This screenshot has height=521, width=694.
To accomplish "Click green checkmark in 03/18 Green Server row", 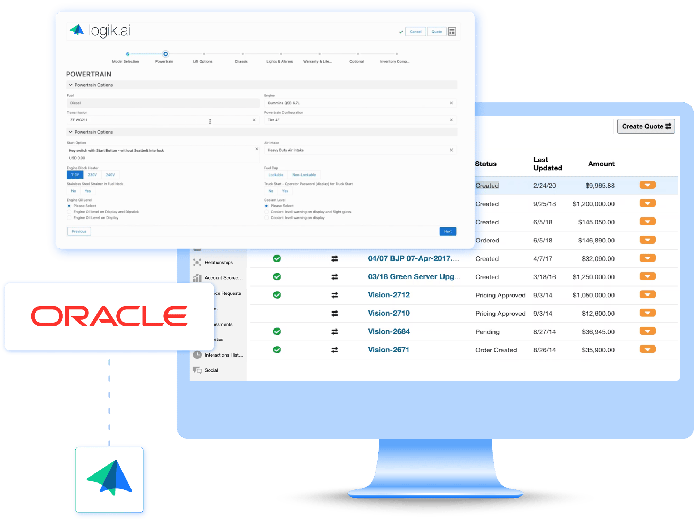I will (x=277, y=277).
